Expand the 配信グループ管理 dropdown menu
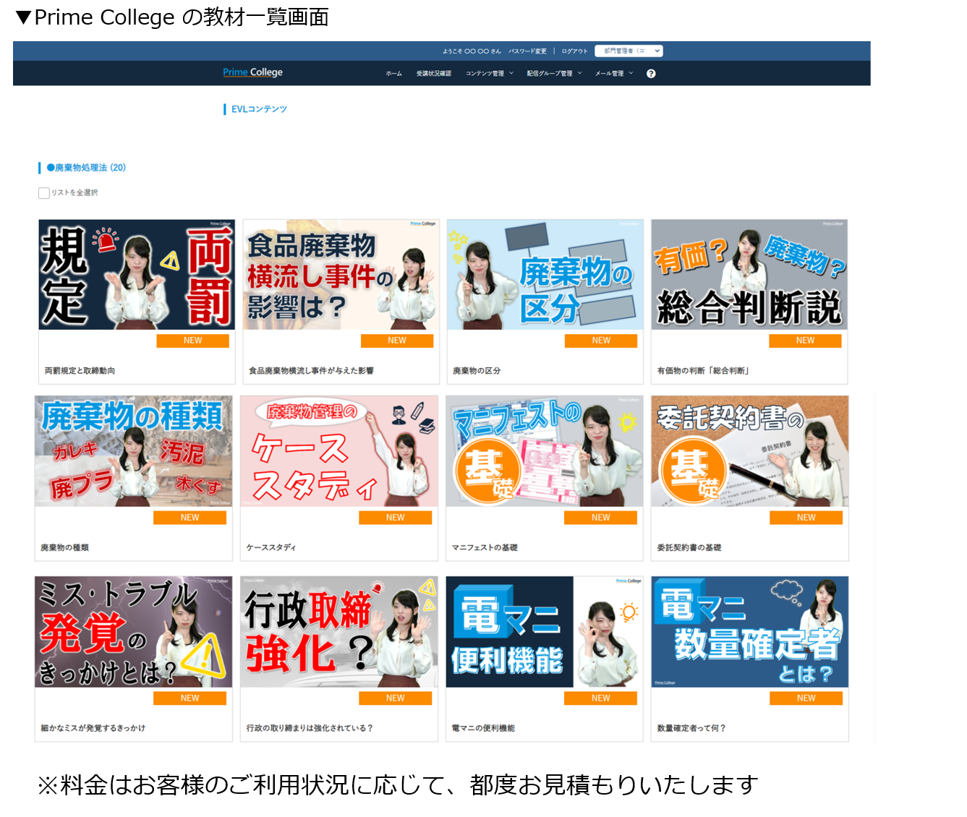 point(554,74)
